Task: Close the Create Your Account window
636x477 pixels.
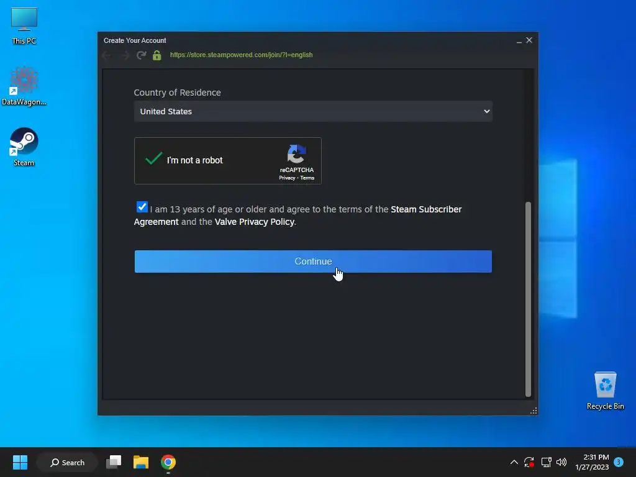Action: pyautogui.click(x=529, y=40)
